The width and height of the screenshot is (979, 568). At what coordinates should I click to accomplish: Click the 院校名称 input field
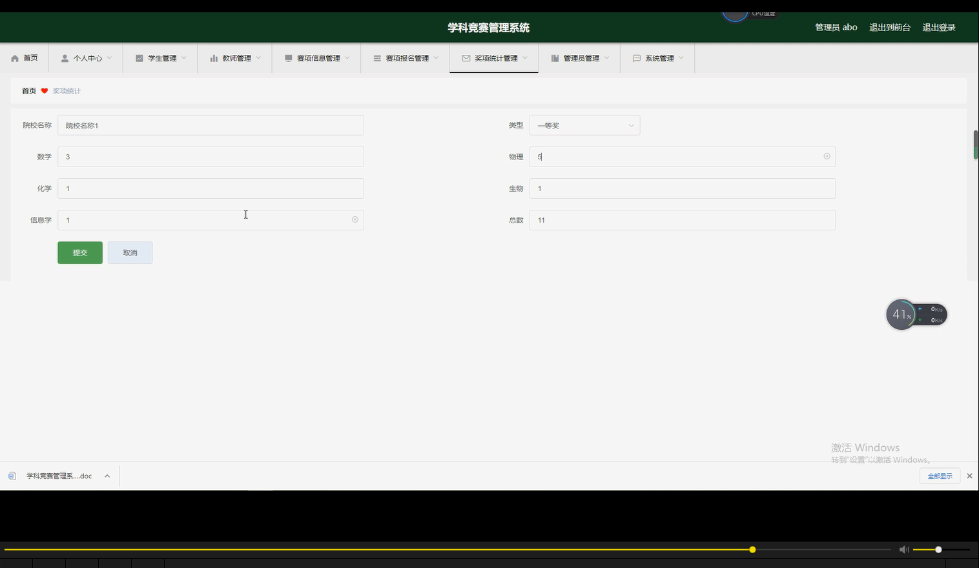click(211, 125)
